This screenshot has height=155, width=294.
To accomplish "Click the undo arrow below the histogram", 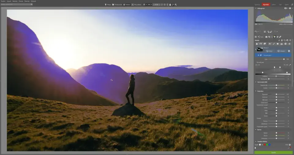I will pos(256,32).
